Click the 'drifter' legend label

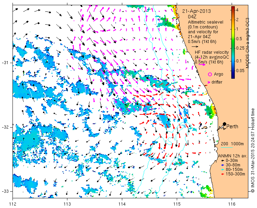(x=217, y=82)
